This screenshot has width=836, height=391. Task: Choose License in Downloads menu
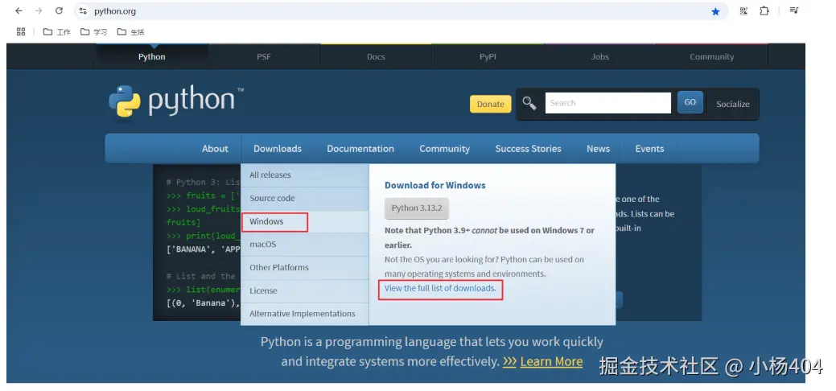304,290
